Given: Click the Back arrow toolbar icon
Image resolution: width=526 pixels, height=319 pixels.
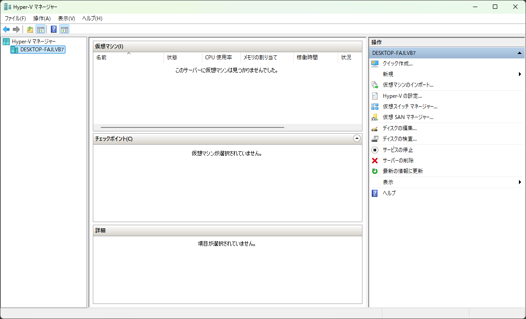Looking at the screenshot, I should [x=6, y=30].
